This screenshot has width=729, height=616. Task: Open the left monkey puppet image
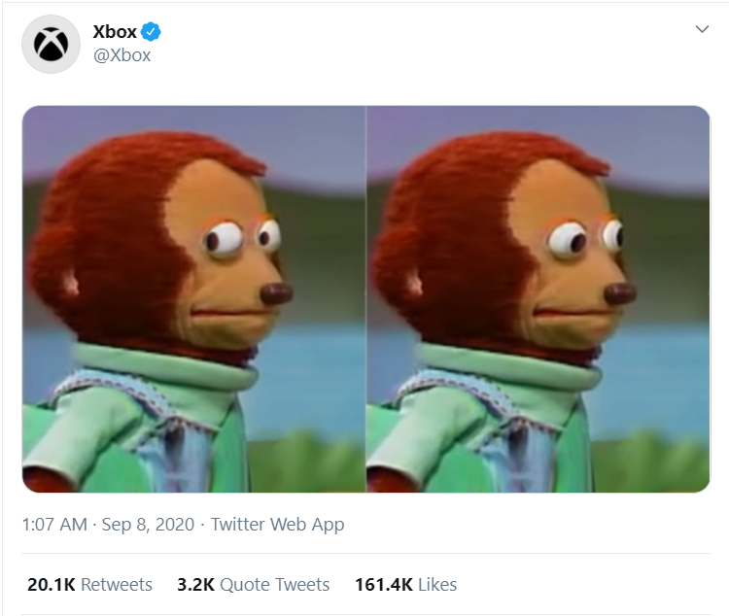[193, 299]
